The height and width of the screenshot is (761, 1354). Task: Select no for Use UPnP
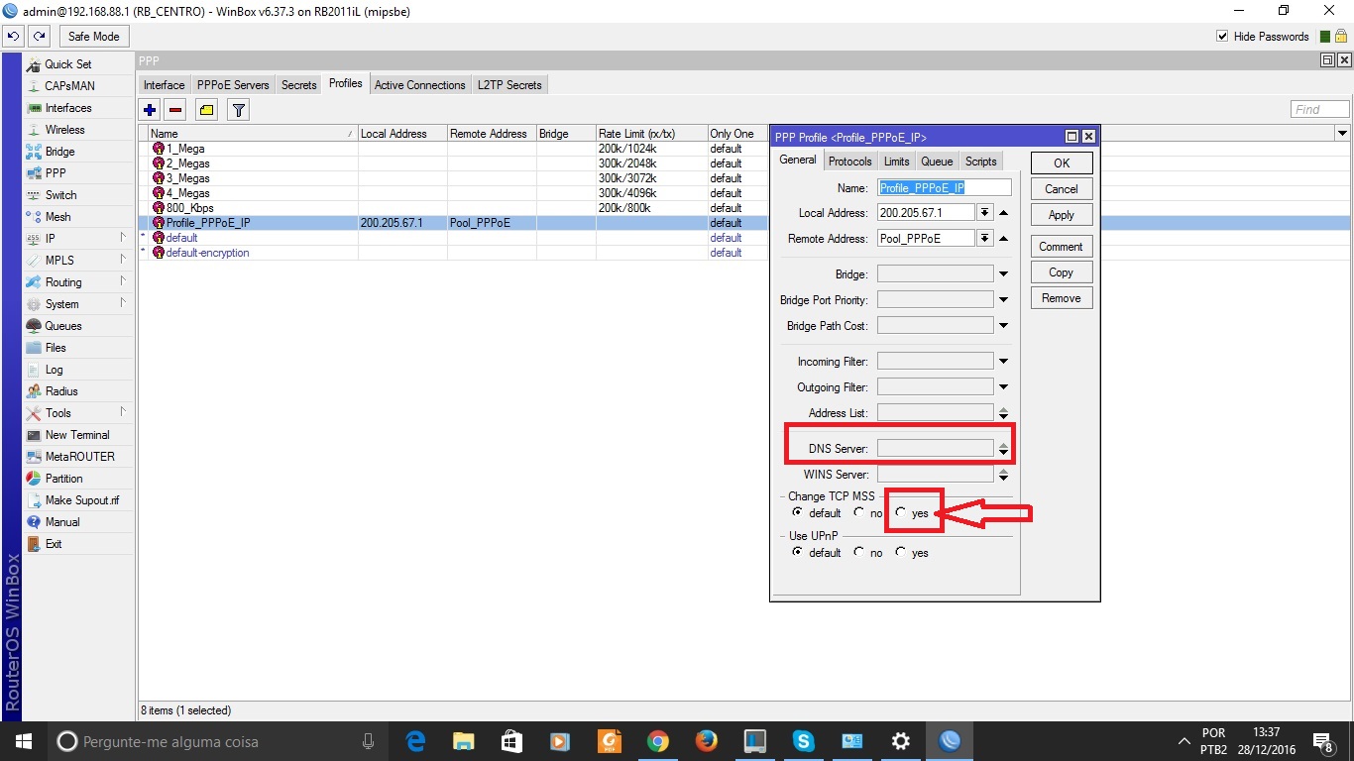click(858, 553)
